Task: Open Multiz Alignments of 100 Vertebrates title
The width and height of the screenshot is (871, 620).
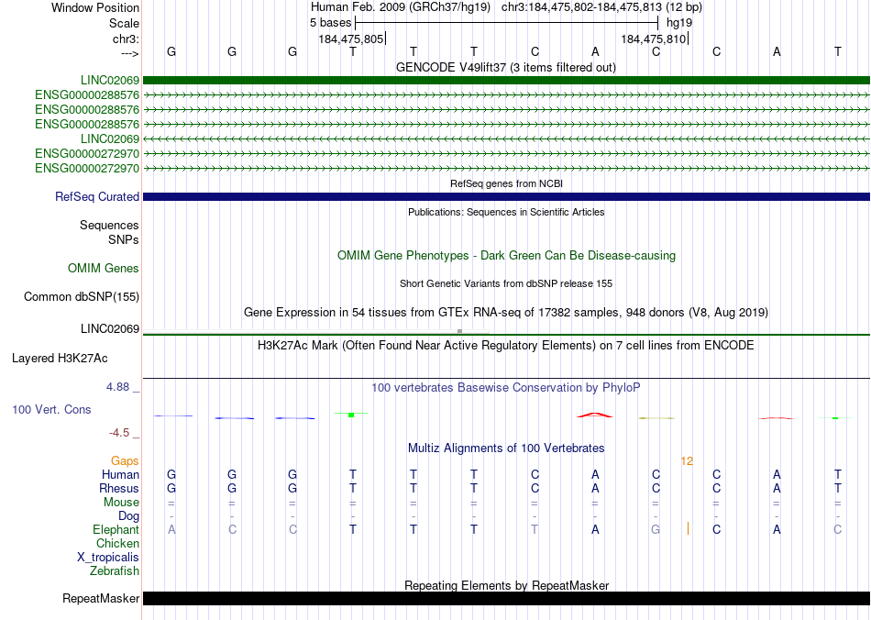Action: (506, 448)
